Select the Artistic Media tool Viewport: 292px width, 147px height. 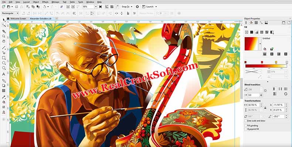[4, 53]
